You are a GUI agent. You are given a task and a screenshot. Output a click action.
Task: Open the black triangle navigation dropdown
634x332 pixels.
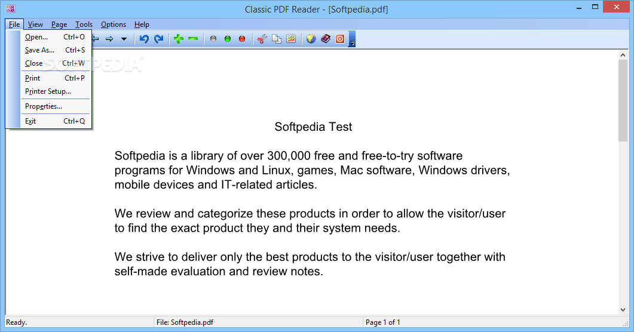pyautogui.click(x=124, y=39)
